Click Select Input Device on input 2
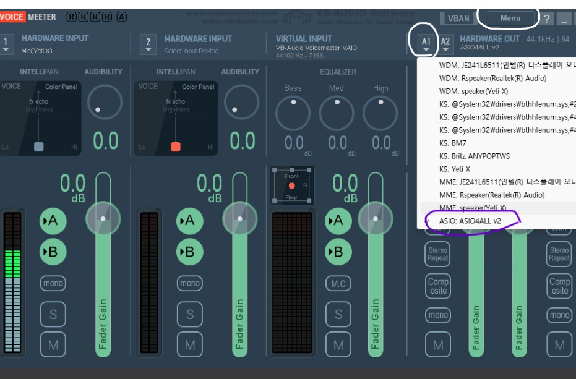The width and height of the screenshot is (576, 379). (x=191, y=51)
